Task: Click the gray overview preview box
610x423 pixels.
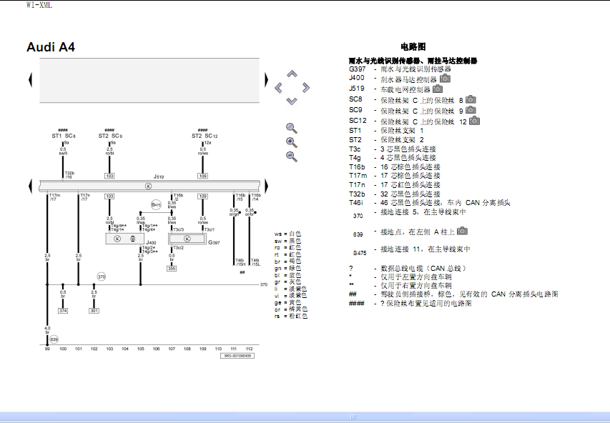Action: [x=149, y=81]
